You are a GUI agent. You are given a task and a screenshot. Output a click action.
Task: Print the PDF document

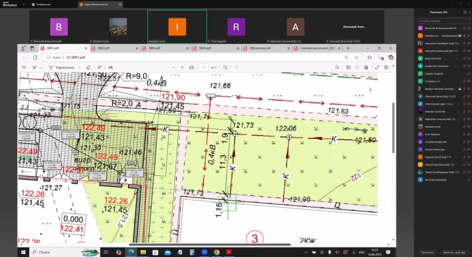coord(348,67)
